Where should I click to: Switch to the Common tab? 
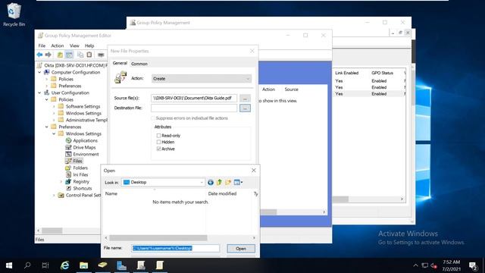pos(139,64)
